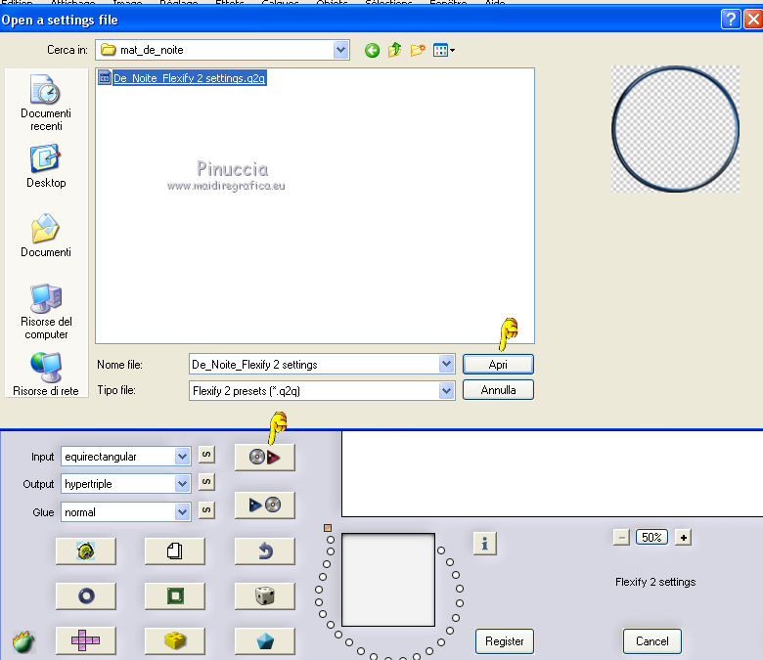Click the 50% zoom value

[x=651, y=538]
